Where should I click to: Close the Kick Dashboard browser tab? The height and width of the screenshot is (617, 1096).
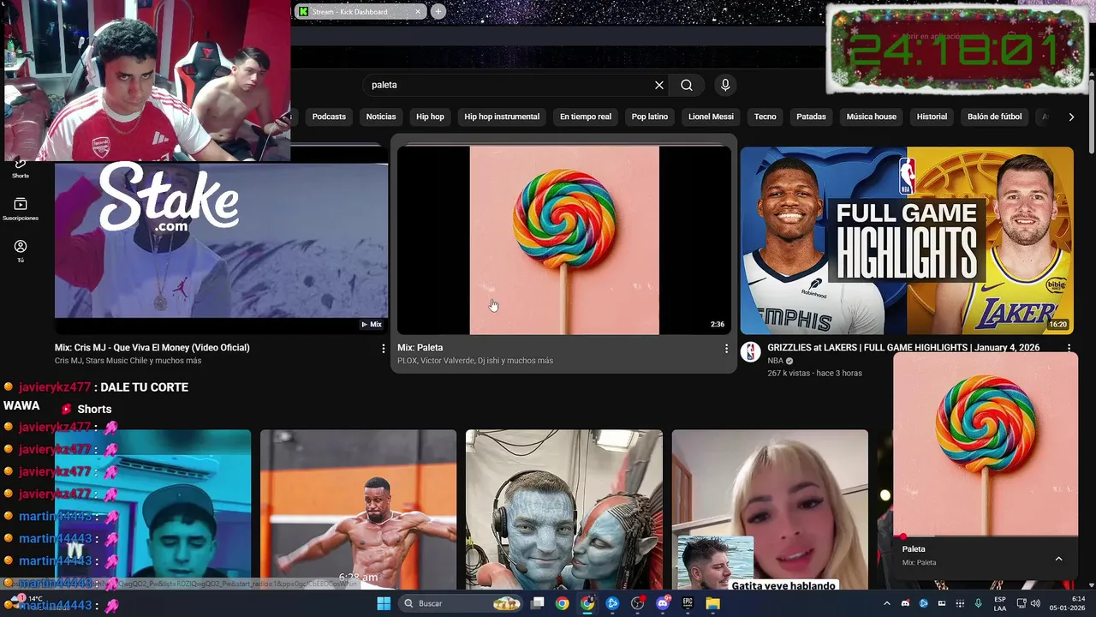[x=418, y=12]
